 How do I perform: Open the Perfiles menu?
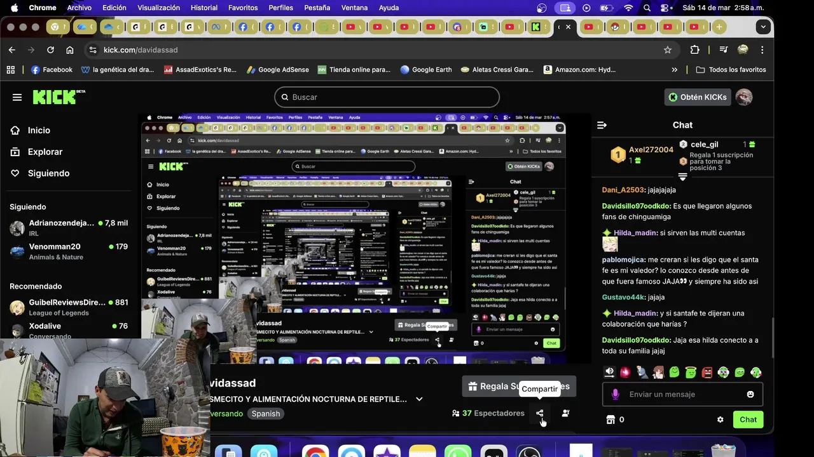click(280, 8)
